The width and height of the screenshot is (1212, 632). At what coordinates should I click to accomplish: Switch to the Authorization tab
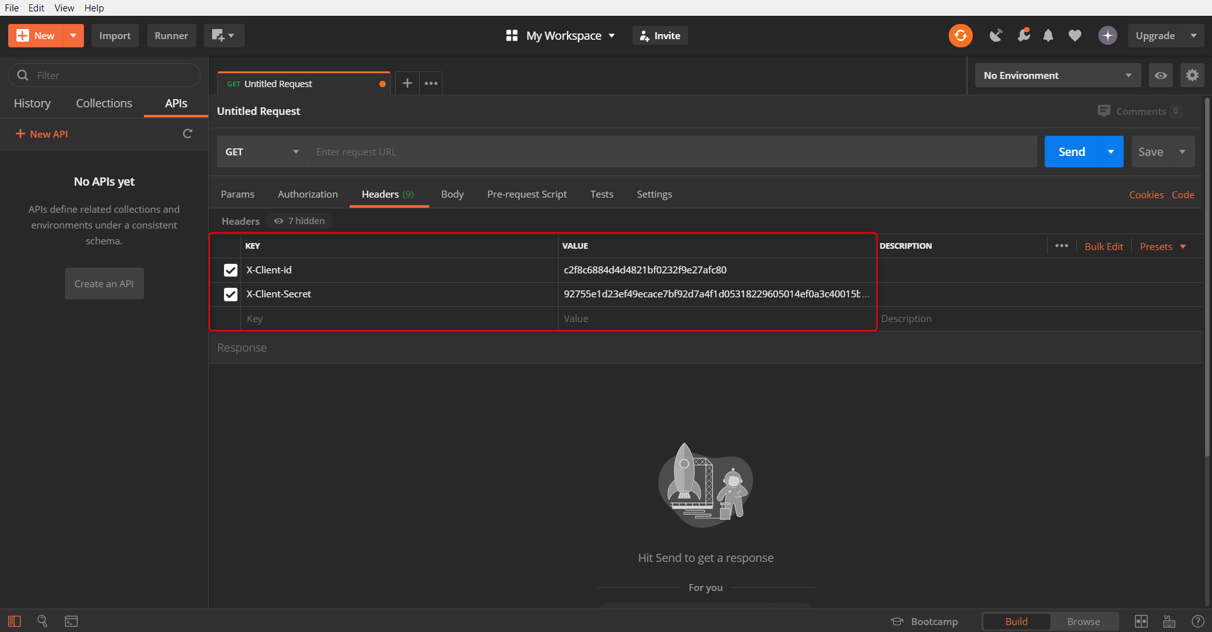pyautogui.click(x=307, y=194)
